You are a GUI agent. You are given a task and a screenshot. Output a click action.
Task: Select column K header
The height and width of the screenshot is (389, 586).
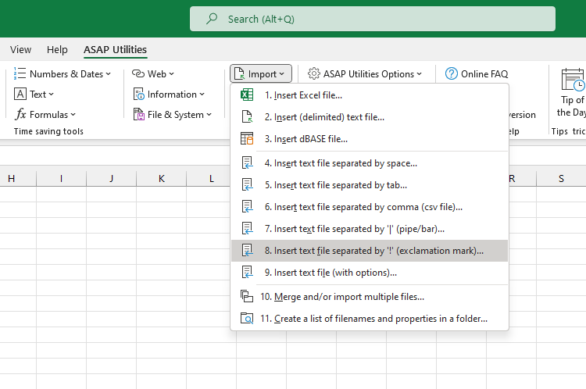pos(162,179)
